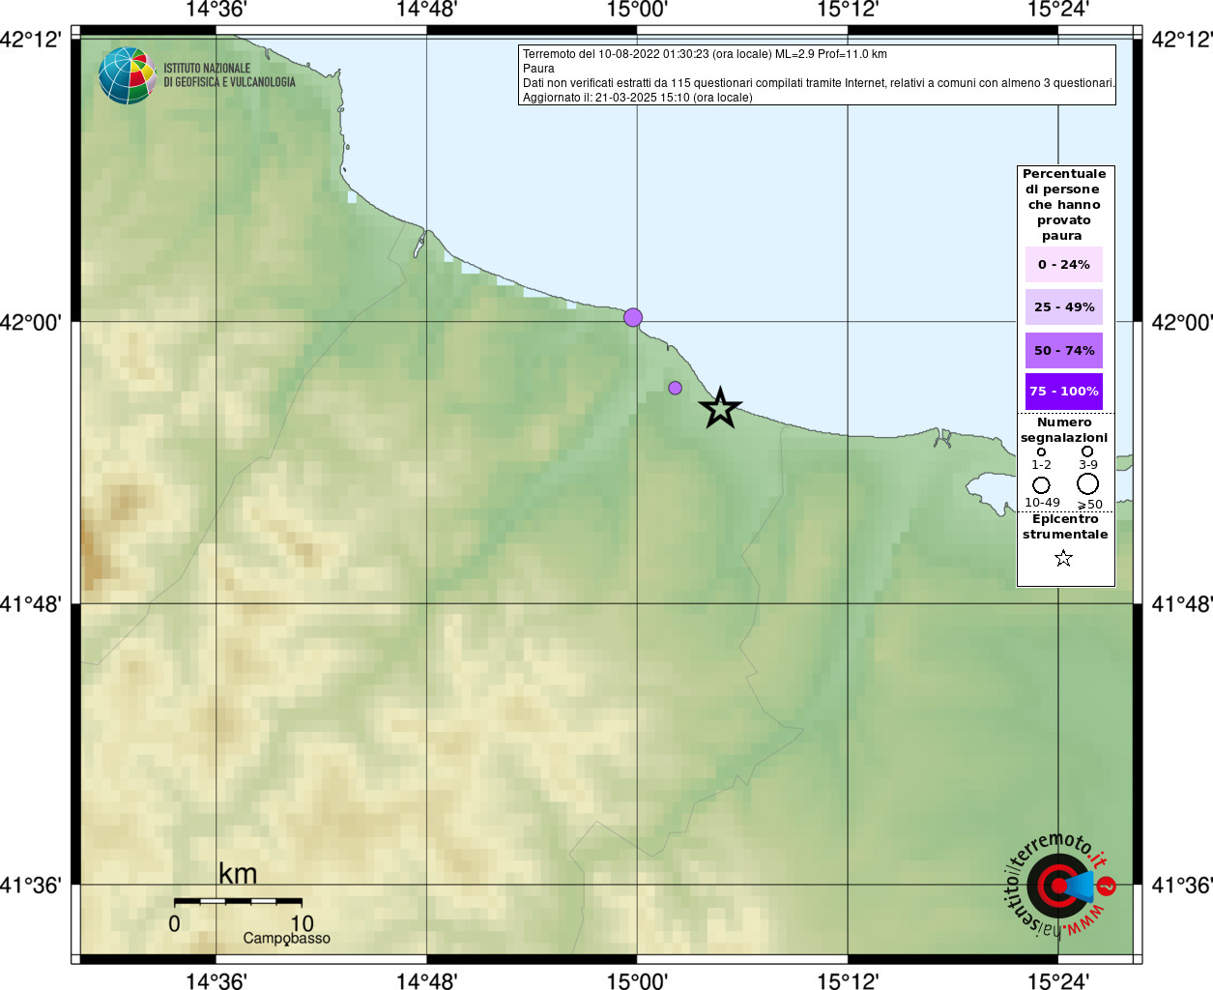This screenshot has height=990, width=1213.
Task: Select the 75 - 100% color swatch
Action: pos(1064,392)
